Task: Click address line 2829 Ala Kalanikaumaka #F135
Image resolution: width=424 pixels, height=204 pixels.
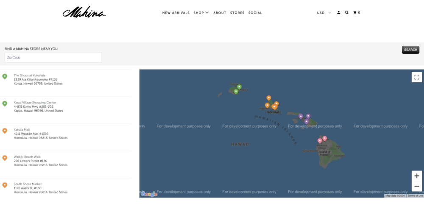Action: point(36,80)
